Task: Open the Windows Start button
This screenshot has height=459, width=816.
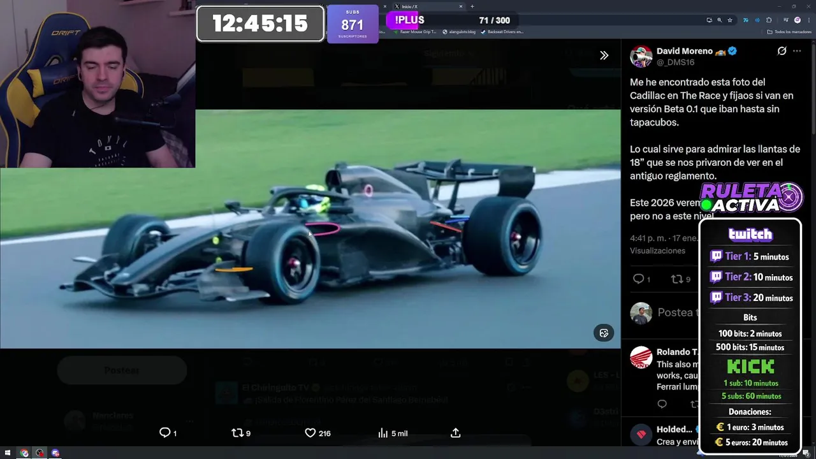Action: tap(7, 453)
